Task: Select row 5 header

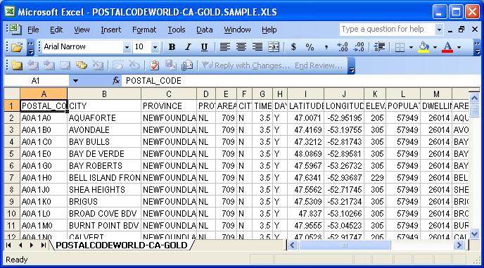Action: [x=12, y=154]
